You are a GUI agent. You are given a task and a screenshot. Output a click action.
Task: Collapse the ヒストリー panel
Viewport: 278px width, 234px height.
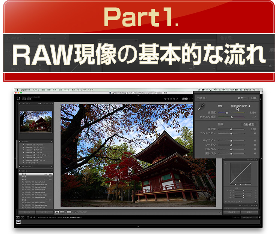[20, 171]
